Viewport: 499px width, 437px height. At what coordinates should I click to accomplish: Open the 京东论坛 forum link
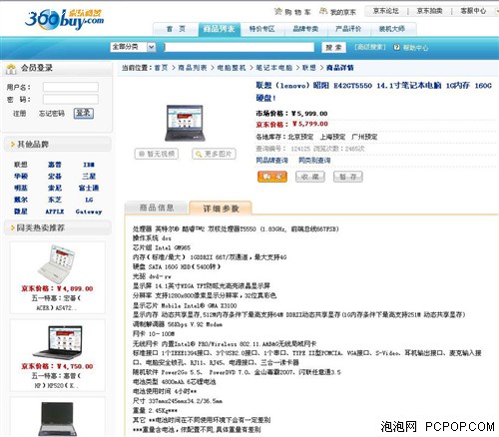click(x=386, y=11)
